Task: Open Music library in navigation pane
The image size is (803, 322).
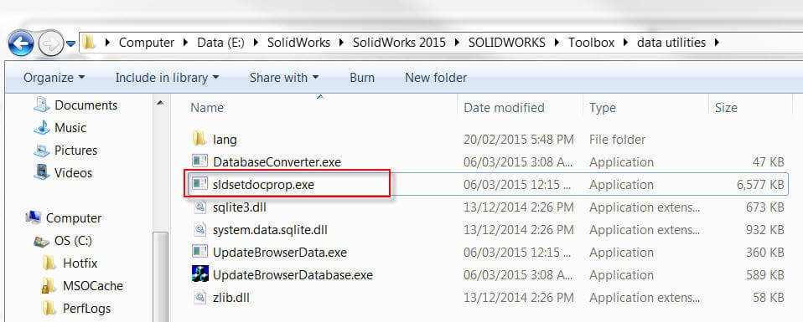Action: (70, 128)
